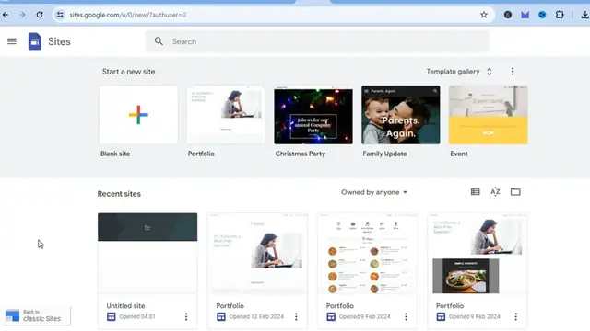Image resolution: width=590 pixels, height=331 pixels.
Task: Click the Recent sites heading
Action: [119, 194]
